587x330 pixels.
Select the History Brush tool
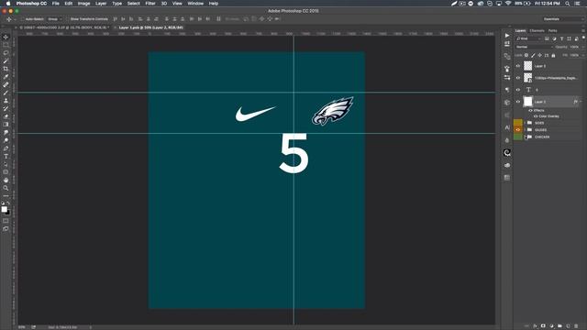[x=6, y=108]
